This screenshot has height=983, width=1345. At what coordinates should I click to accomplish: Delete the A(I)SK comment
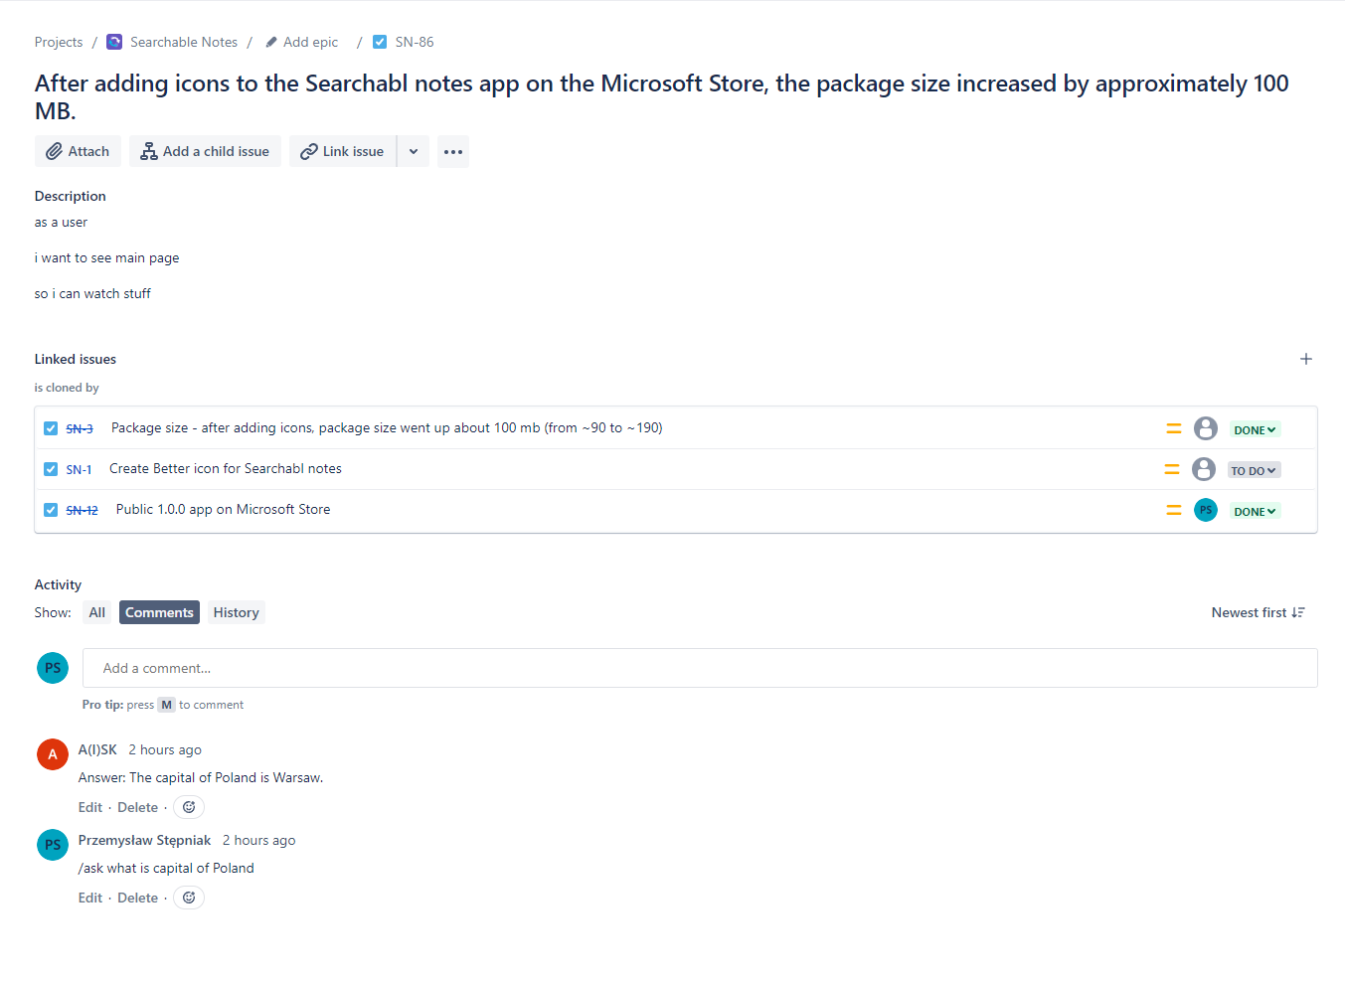(137, 807)
